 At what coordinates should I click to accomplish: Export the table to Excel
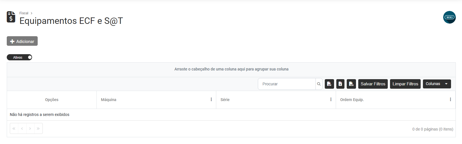pos(340,84)
